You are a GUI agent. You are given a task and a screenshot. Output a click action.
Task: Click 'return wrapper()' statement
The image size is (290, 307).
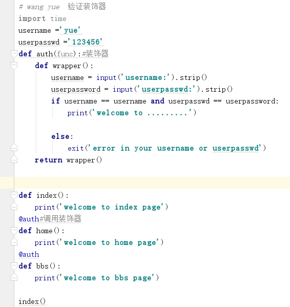click(x=68, y=160)
